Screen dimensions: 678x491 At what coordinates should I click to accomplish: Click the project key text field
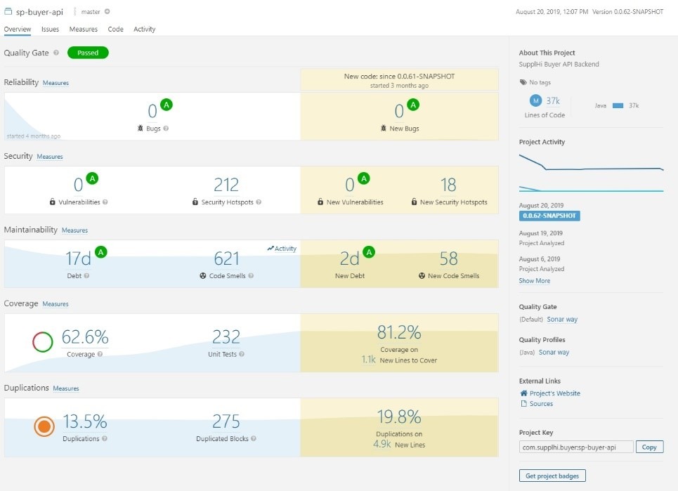coord(575,447)
